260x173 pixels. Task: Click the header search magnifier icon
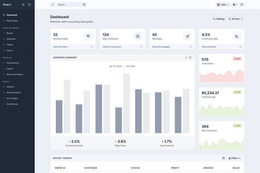click(x=83, y=4)
